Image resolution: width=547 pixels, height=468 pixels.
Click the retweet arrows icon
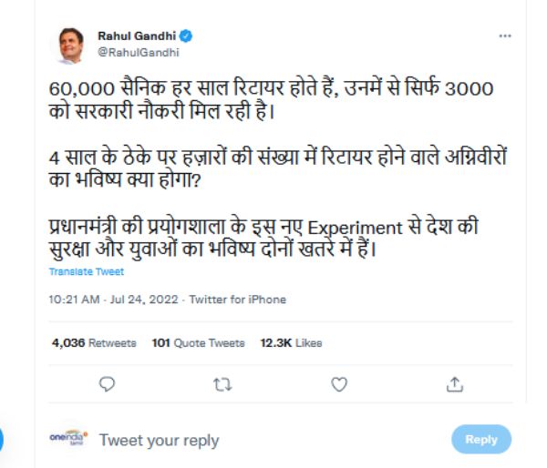[222, 384]
